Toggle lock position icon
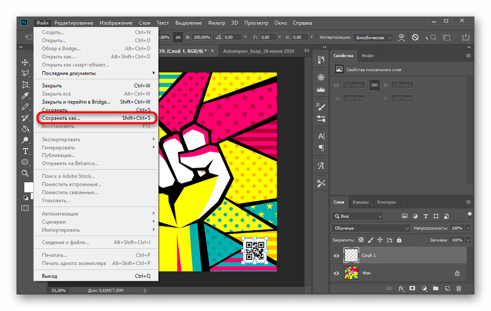Viewport: 491px width, 311px height. 380,240
